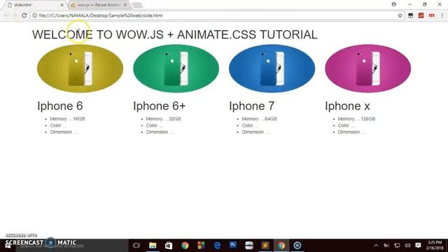Reload the current page
448x252 pixels.
[x=24, y=15]
